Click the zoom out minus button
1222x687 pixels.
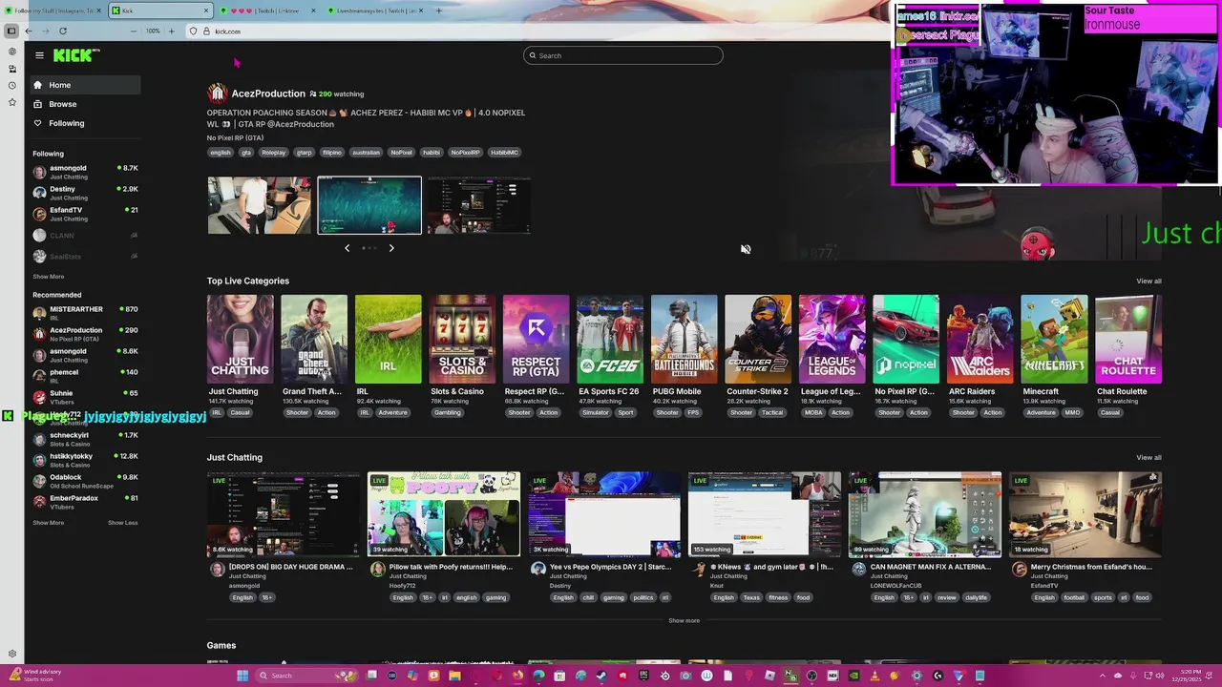click(134, 31)
